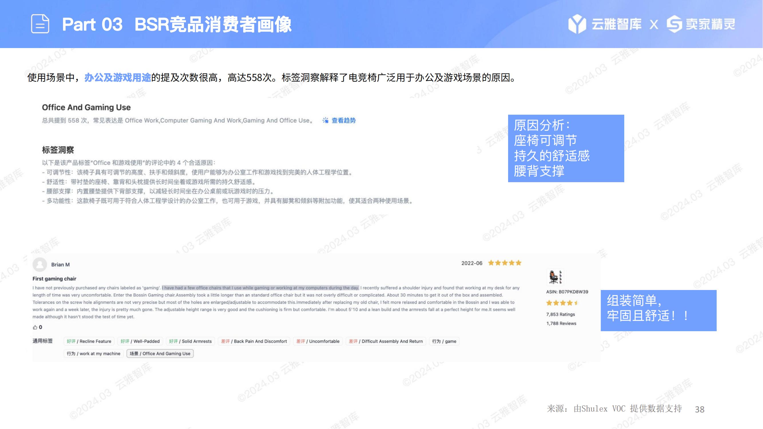The image size is (763, 429).
Task: Click the 行为 / game tag
Action: (x=444, y=341)
